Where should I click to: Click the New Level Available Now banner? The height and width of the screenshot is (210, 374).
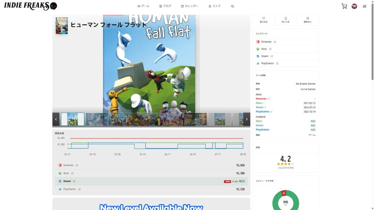click(x=151, y=207)
